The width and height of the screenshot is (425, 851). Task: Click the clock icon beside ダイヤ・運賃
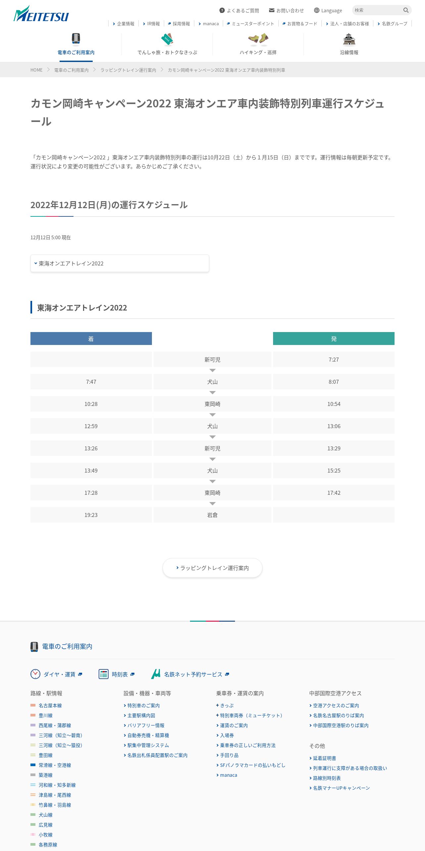point(35,674)
